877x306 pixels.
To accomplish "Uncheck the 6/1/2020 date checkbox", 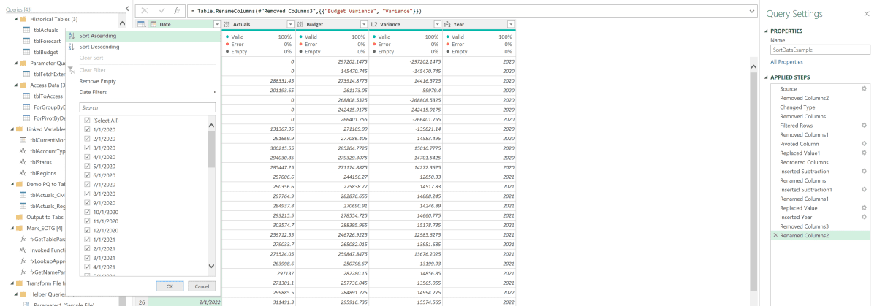I will pos(88,175).
